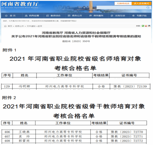The image size is (153, 145).
Task: Click the 河南省教育厅 site logo
Action: click(x=20, y=5)
